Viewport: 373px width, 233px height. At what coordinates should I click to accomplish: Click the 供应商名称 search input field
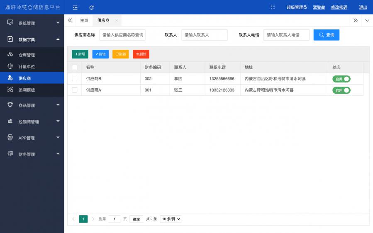[x=122, y=35]
